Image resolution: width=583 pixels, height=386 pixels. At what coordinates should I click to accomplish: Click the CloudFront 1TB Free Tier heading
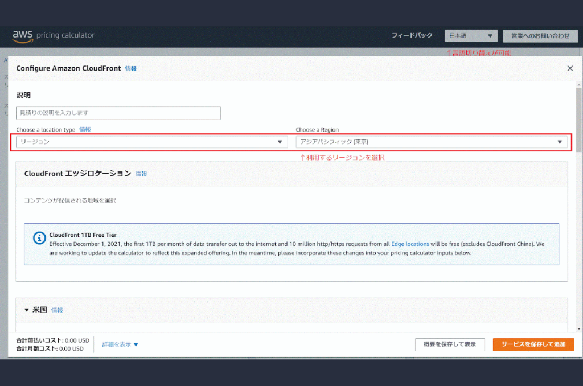[83, 235]
